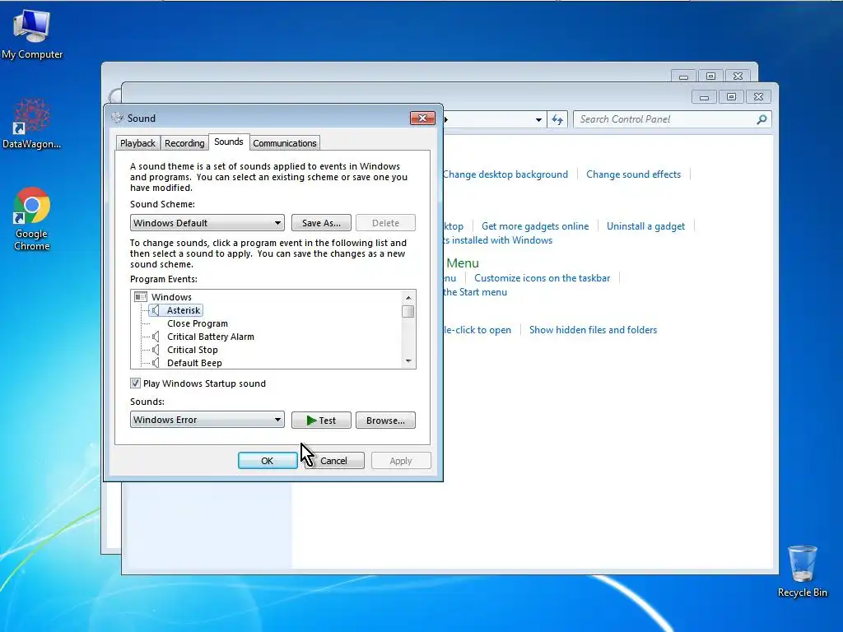
Task: Click the Program Events scrollbar thumb
Action: [x=408, y=311]
